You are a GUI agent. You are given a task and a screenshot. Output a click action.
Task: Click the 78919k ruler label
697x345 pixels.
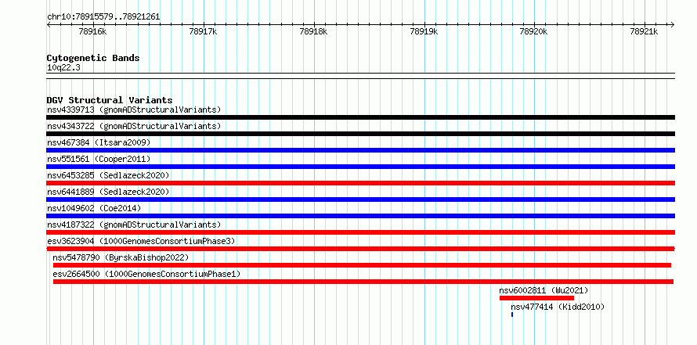tap(424, 32)
